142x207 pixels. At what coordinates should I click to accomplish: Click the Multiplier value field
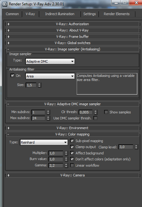(x=56, y=153)
